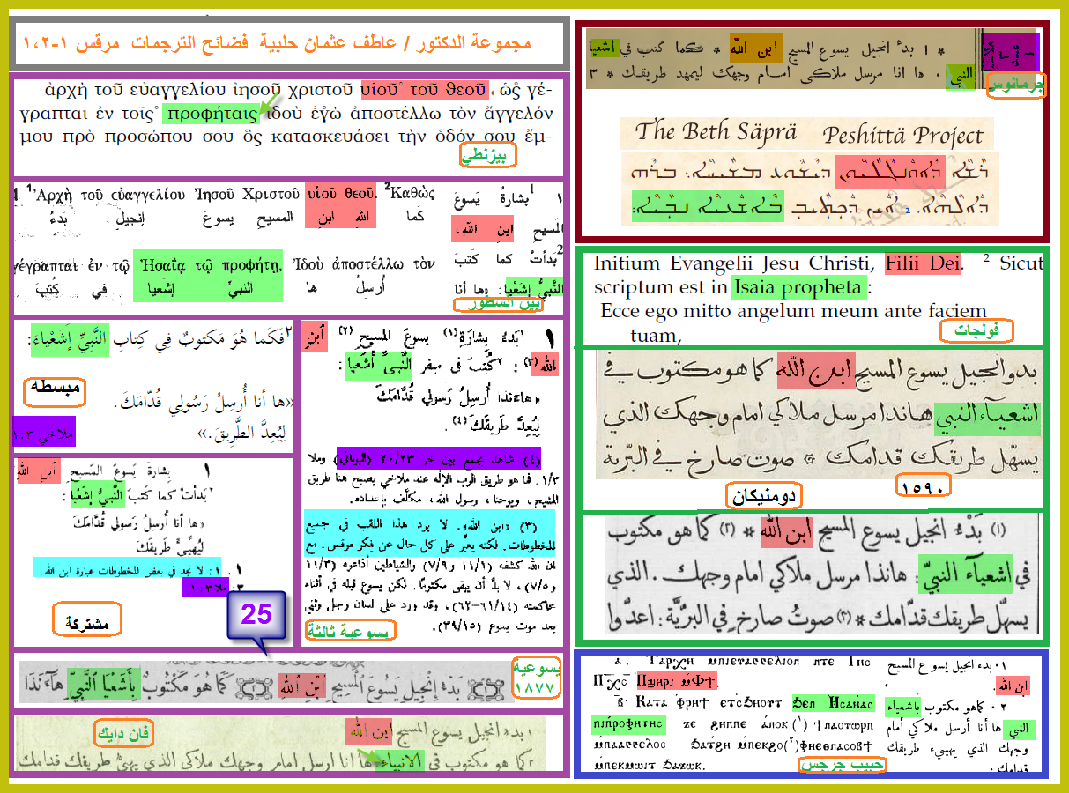Click the green-highlighted Isaia propheta text

coord(798,287)
